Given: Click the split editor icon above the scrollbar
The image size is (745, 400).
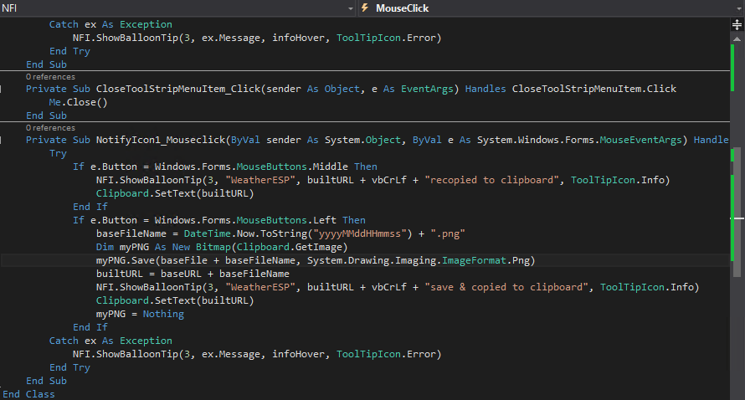Looking at the screenshot, I should pyautogui.click(x=737, y=25).
